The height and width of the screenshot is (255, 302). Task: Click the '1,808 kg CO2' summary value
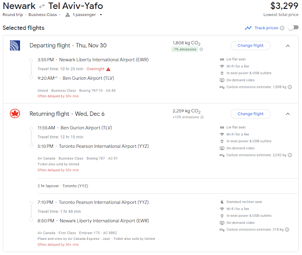[x=186, y=43]
